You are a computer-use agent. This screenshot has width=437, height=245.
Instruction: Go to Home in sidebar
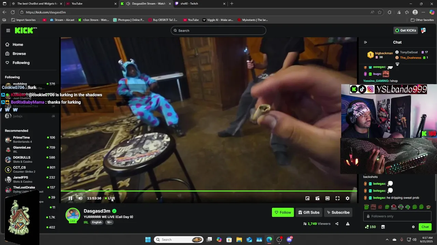(17, 45)
